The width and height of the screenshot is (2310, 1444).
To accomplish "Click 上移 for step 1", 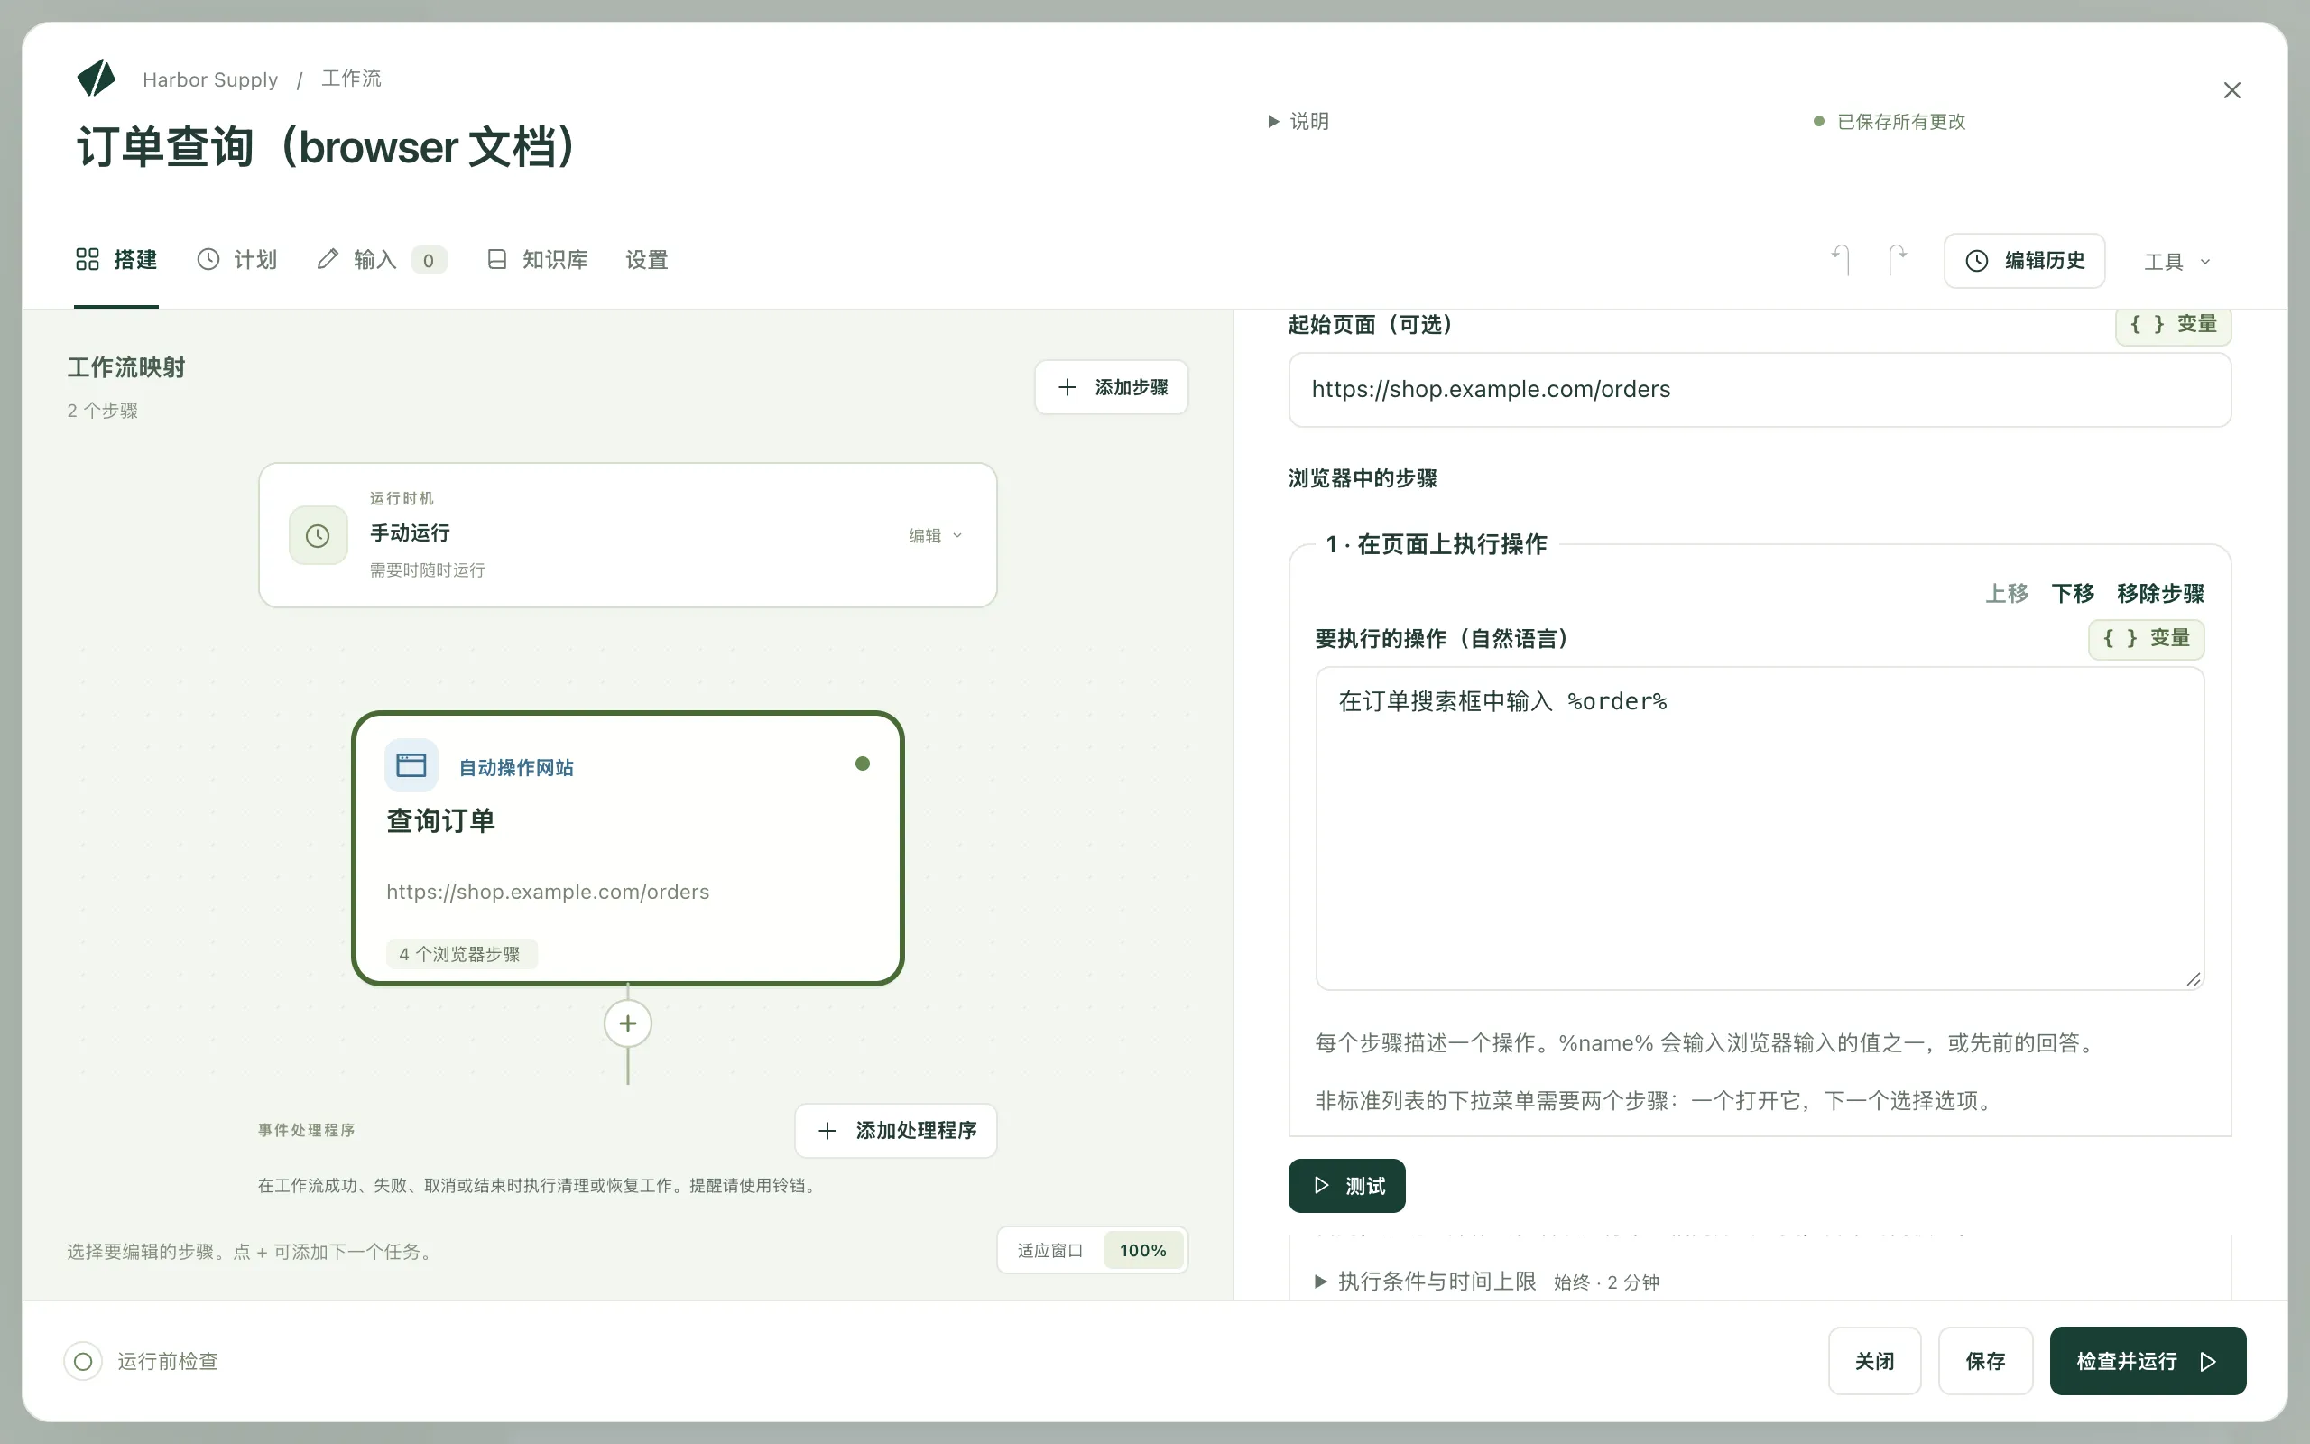I will (x=2008, y=594).
